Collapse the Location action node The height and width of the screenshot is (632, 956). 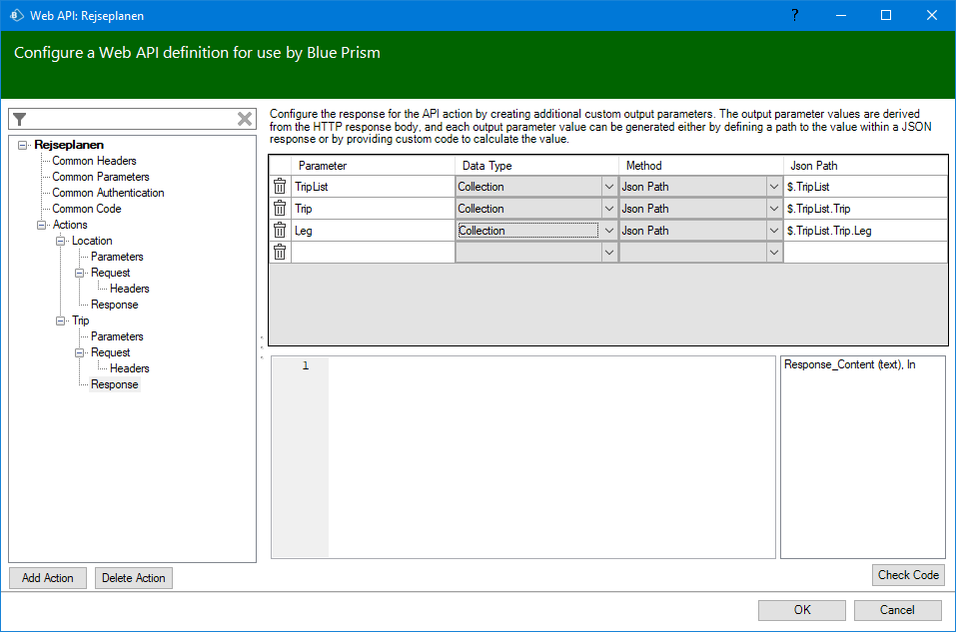(x=61, y=241)
